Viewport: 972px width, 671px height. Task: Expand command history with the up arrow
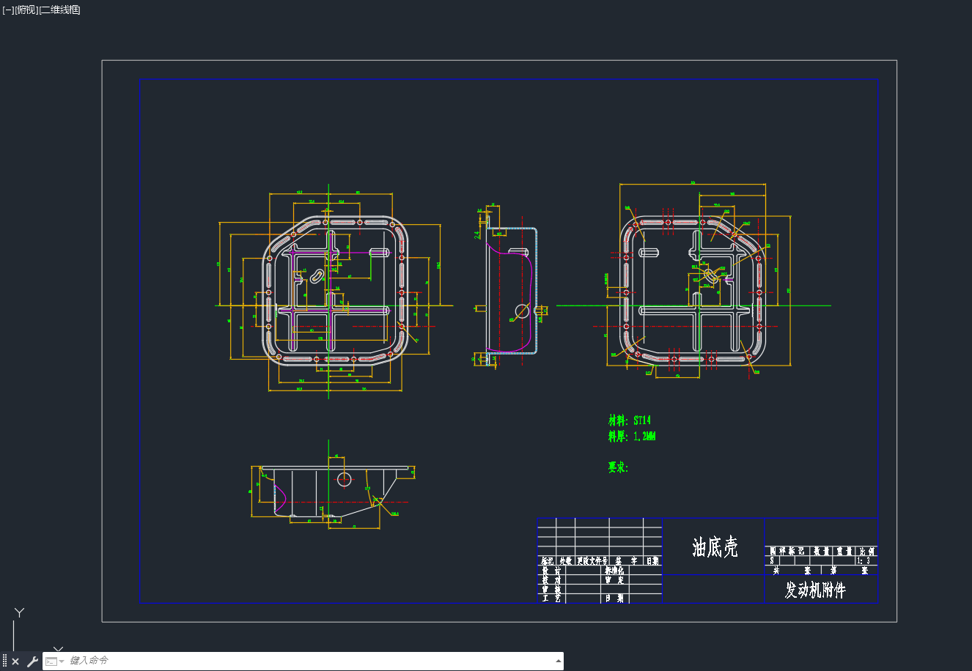[x=559, y=661]
